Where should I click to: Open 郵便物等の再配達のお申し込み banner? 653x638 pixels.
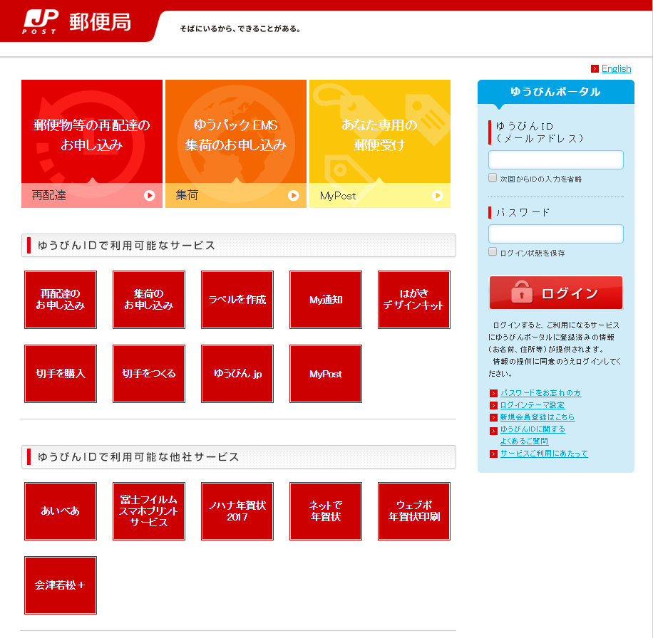tap(92, 144)
